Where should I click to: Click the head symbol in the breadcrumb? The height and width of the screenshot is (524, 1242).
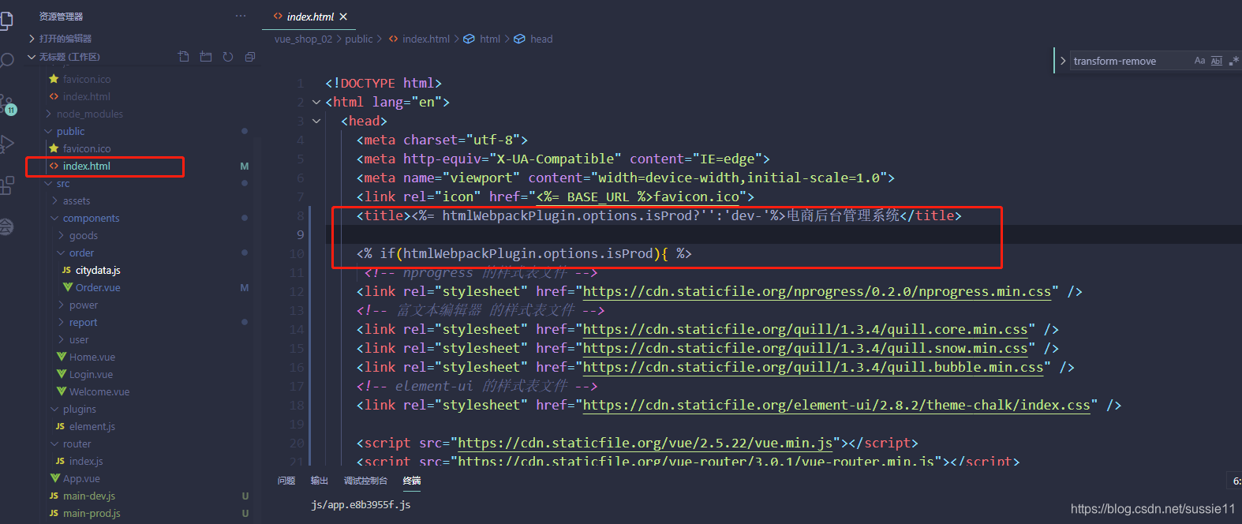pos(533,39)
